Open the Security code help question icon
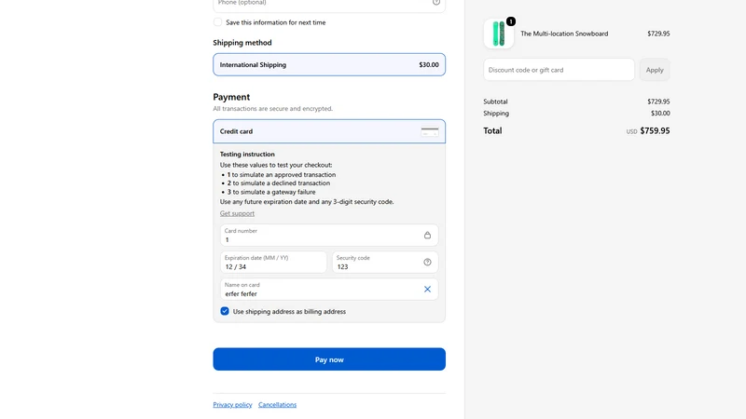 [x=427, y=263]
